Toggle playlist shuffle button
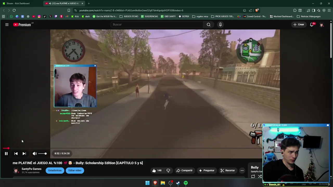The image size is (333, 187). coord(260,176)
